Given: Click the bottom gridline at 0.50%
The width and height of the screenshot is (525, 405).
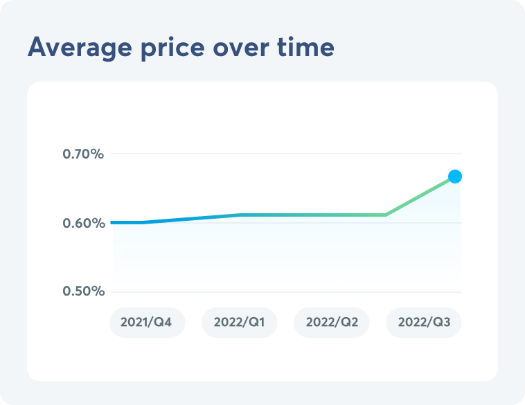Looking at the screenshot, I should 277,291.
